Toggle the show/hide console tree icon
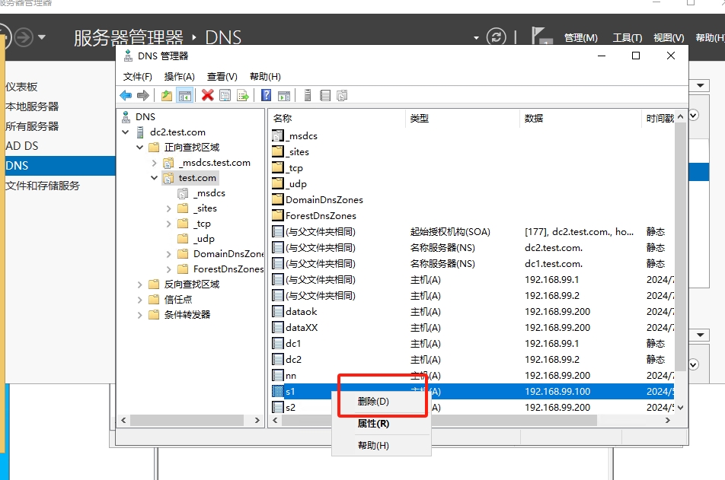725x480 pixels. click(x=184, y=96)
